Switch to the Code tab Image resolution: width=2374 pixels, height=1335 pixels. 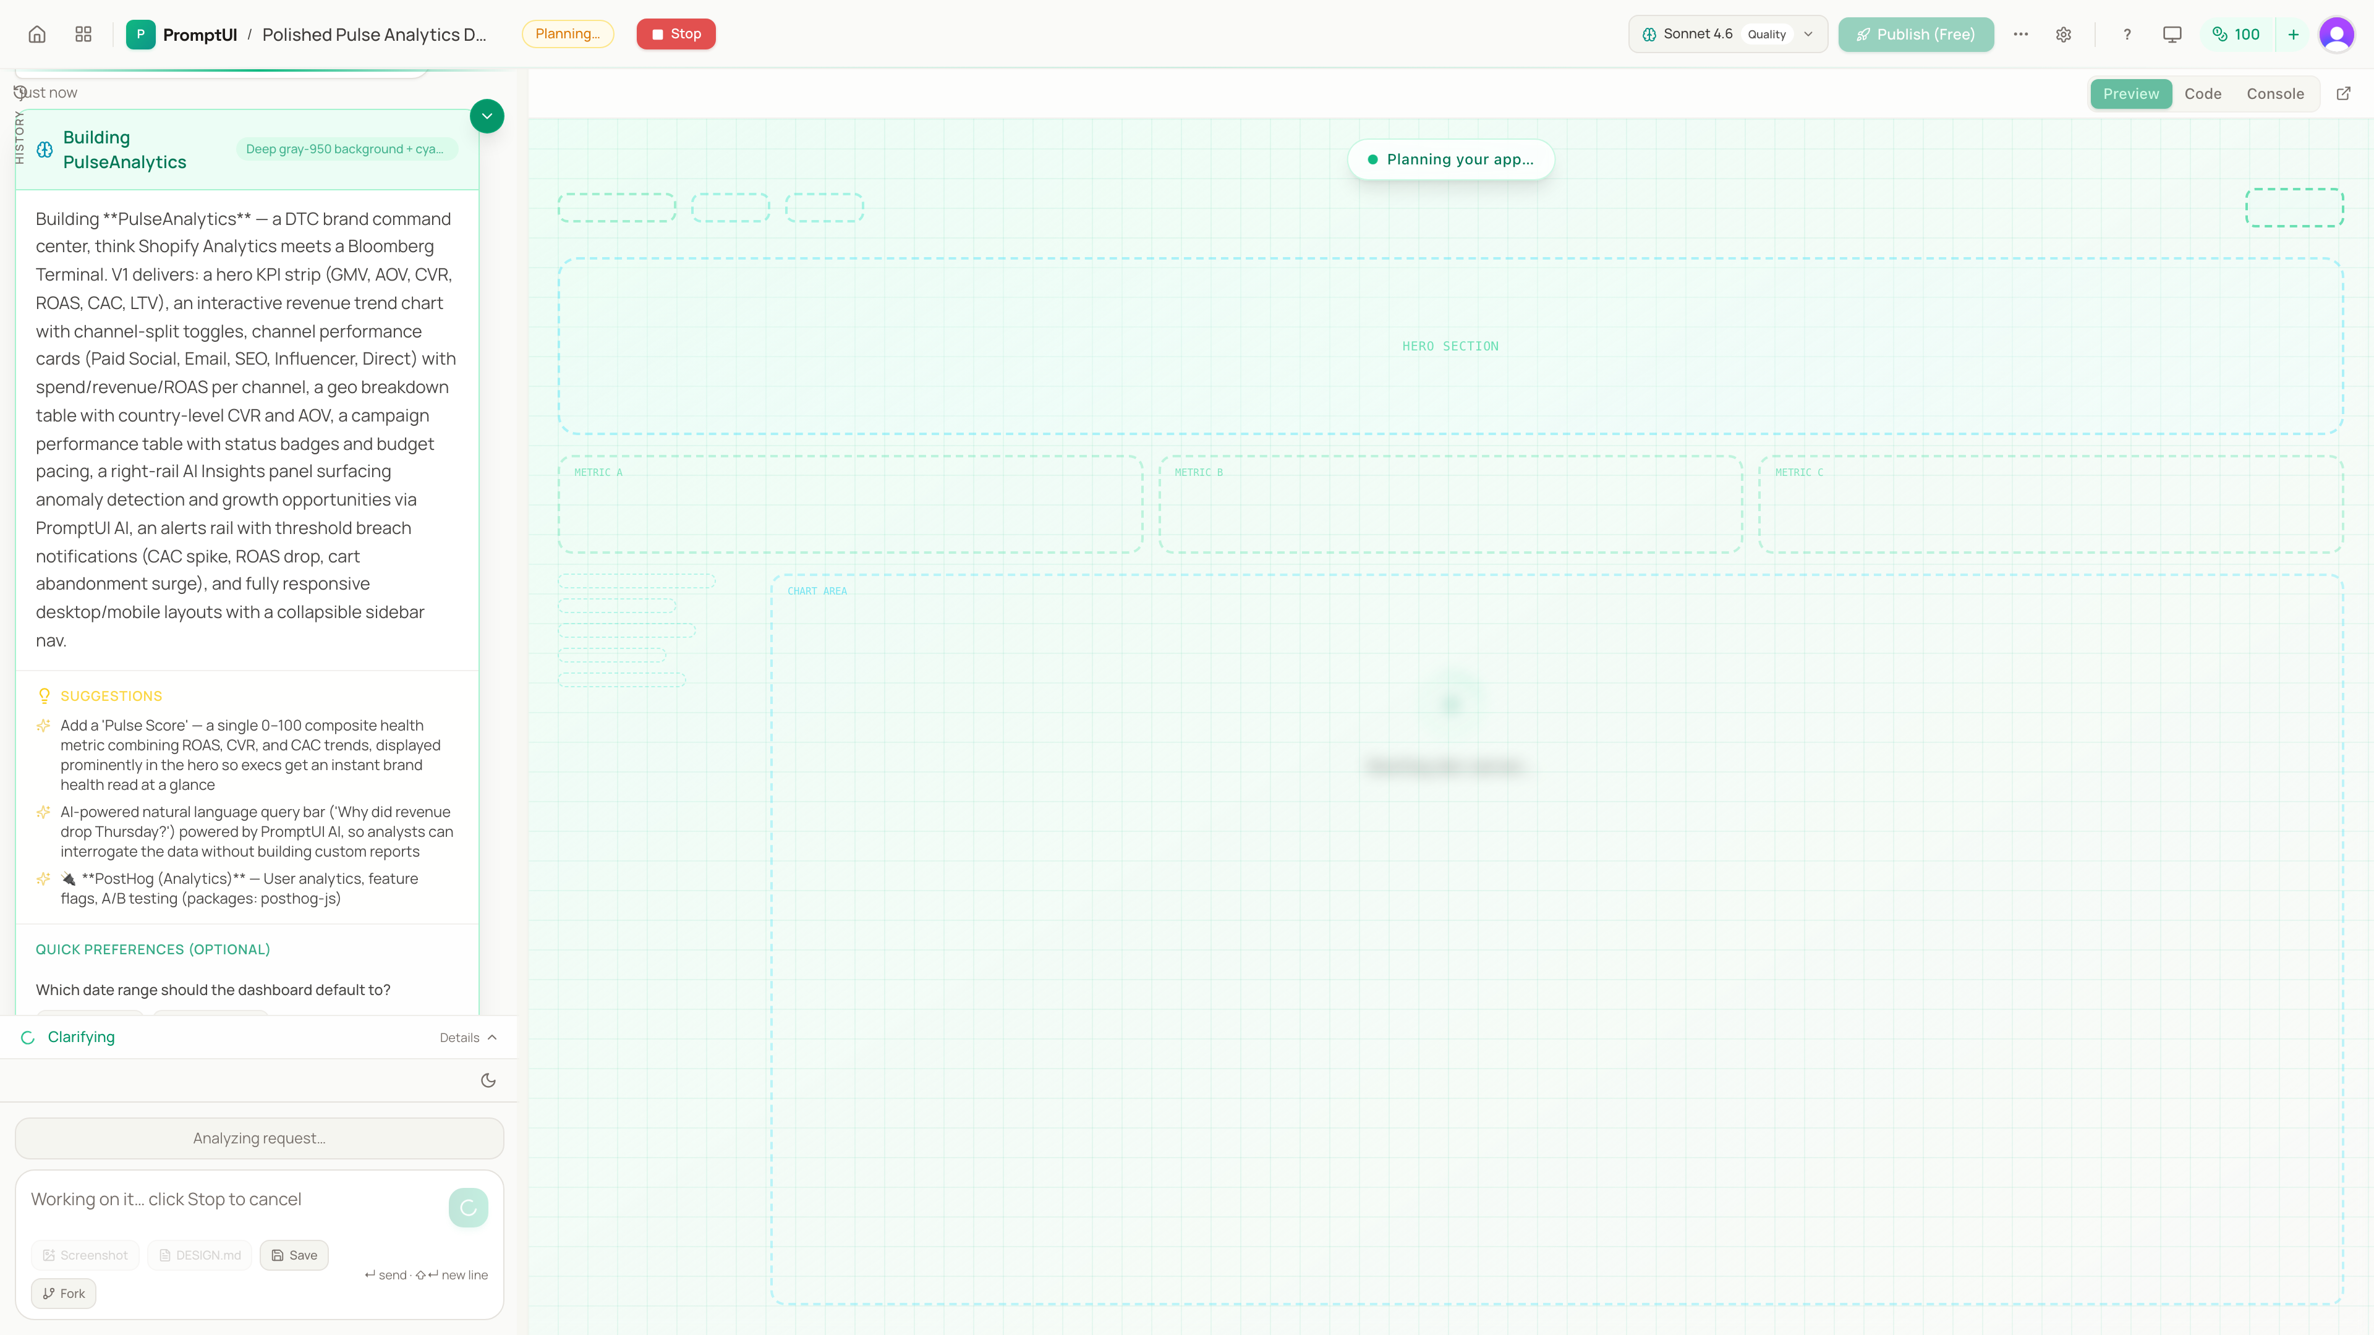click(2203, 94)
